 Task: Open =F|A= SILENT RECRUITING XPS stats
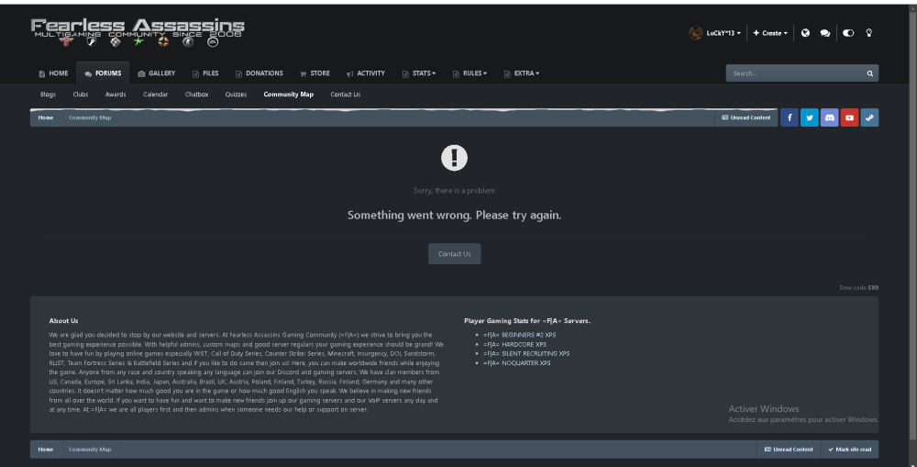pyautogui.click(x=526, y=353)
